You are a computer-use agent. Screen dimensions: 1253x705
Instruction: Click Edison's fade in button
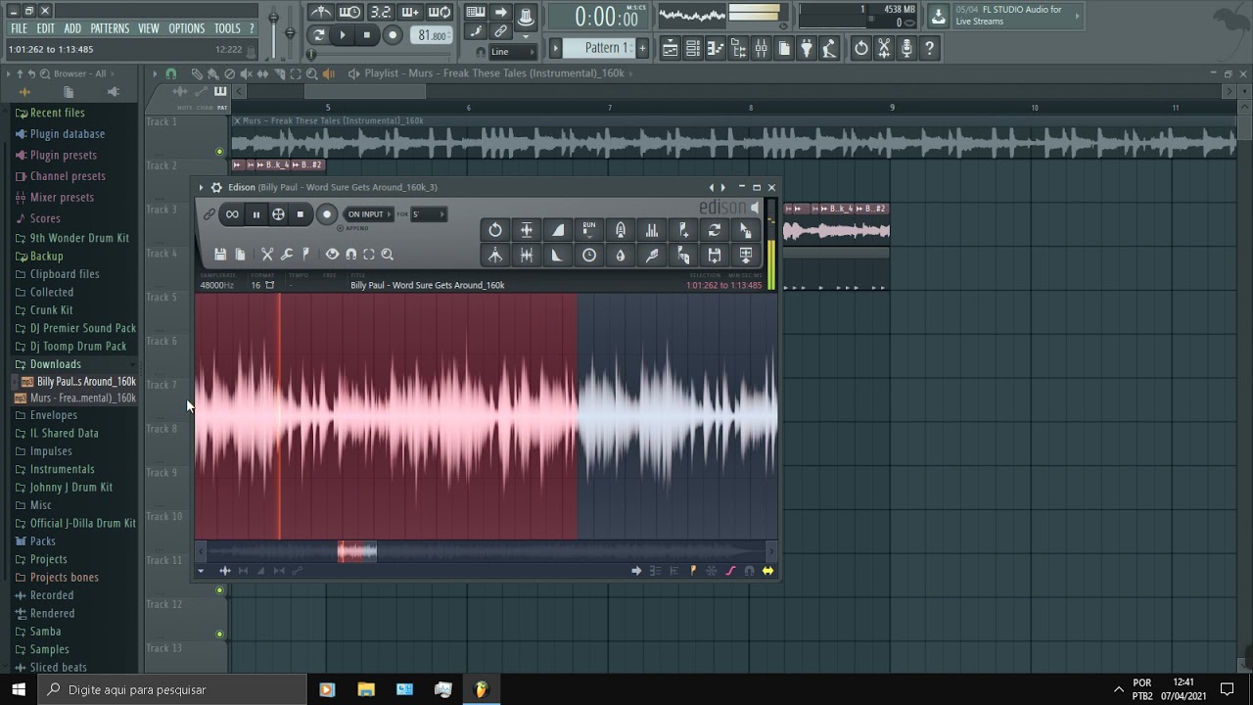point(558,230)
